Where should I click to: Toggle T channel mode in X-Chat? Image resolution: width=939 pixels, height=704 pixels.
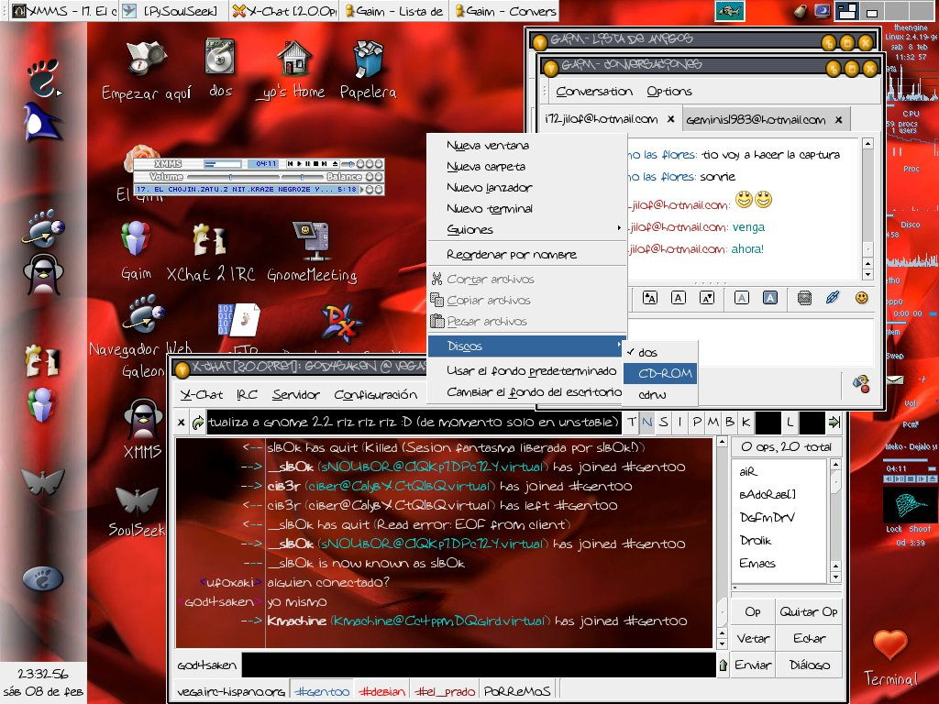[x=631, y=422]
